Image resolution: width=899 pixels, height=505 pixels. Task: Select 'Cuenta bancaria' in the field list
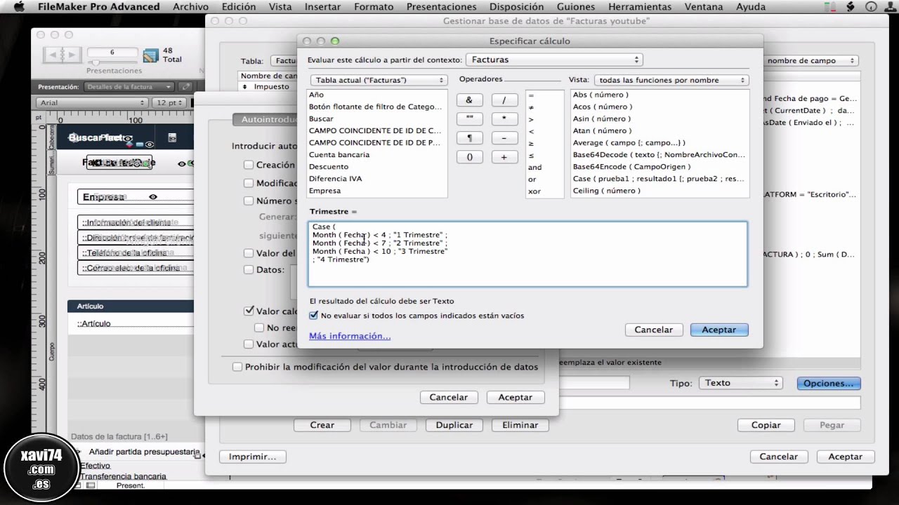pos(377,154)
